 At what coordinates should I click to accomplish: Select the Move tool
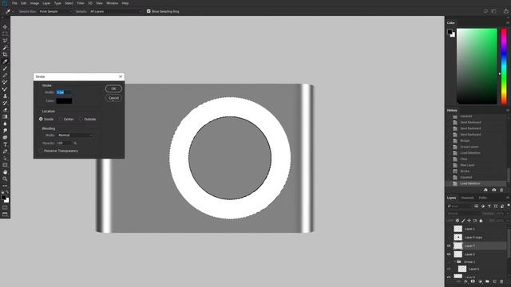point(5,27)
